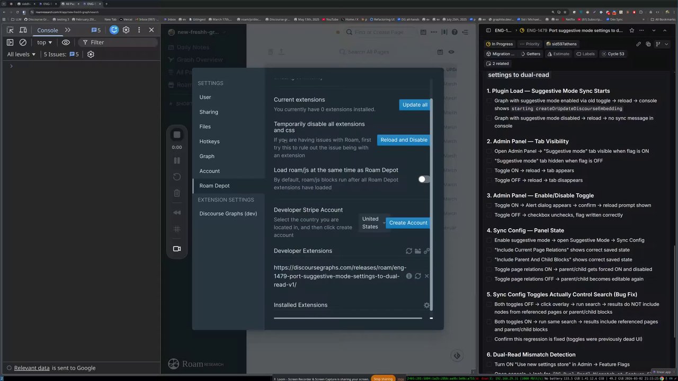This screenshot has height=381, width=678.
Task: Click the Update all button
Action: 415,105
